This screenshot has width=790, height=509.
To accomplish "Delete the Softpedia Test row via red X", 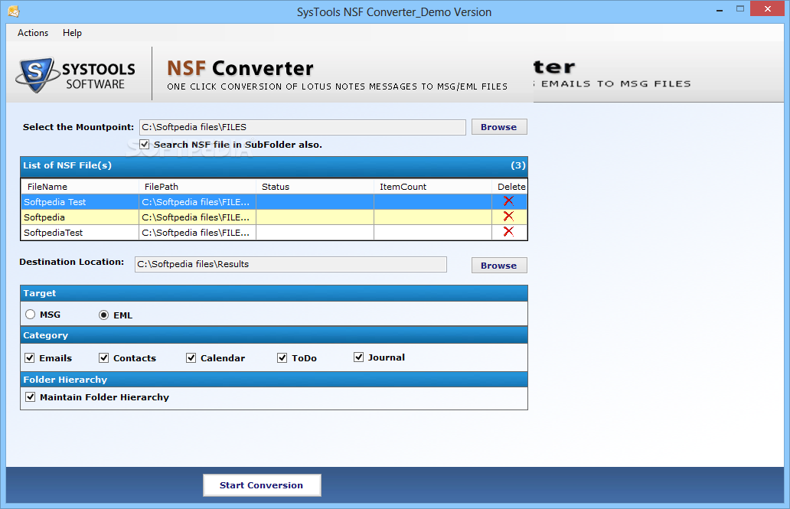I will click(x=508, y=201).
